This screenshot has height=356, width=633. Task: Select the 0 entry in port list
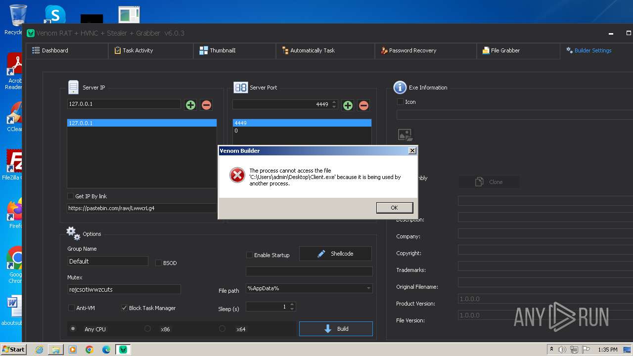(302, 131)
